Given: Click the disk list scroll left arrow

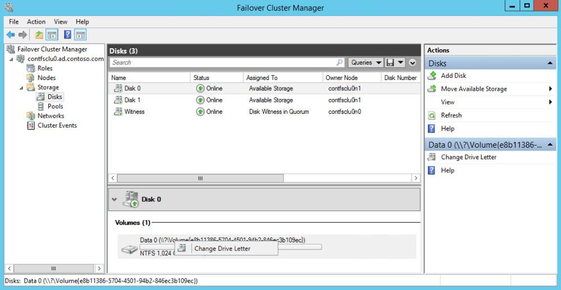Looking at the screenshot, I should click(x=113, y=178).
